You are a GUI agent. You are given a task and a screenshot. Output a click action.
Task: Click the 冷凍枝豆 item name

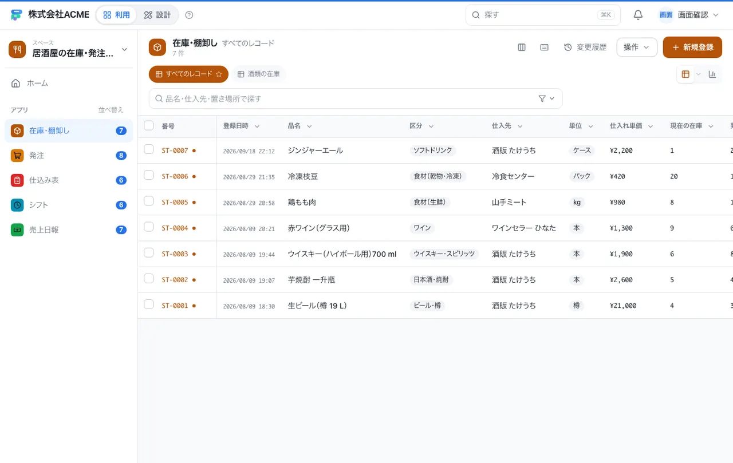pos(303,176)
